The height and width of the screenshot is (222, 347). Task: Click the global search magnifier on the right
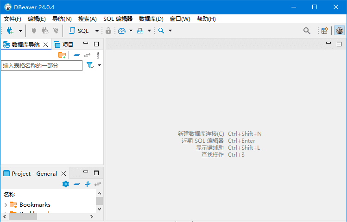(x=307, y=31)
